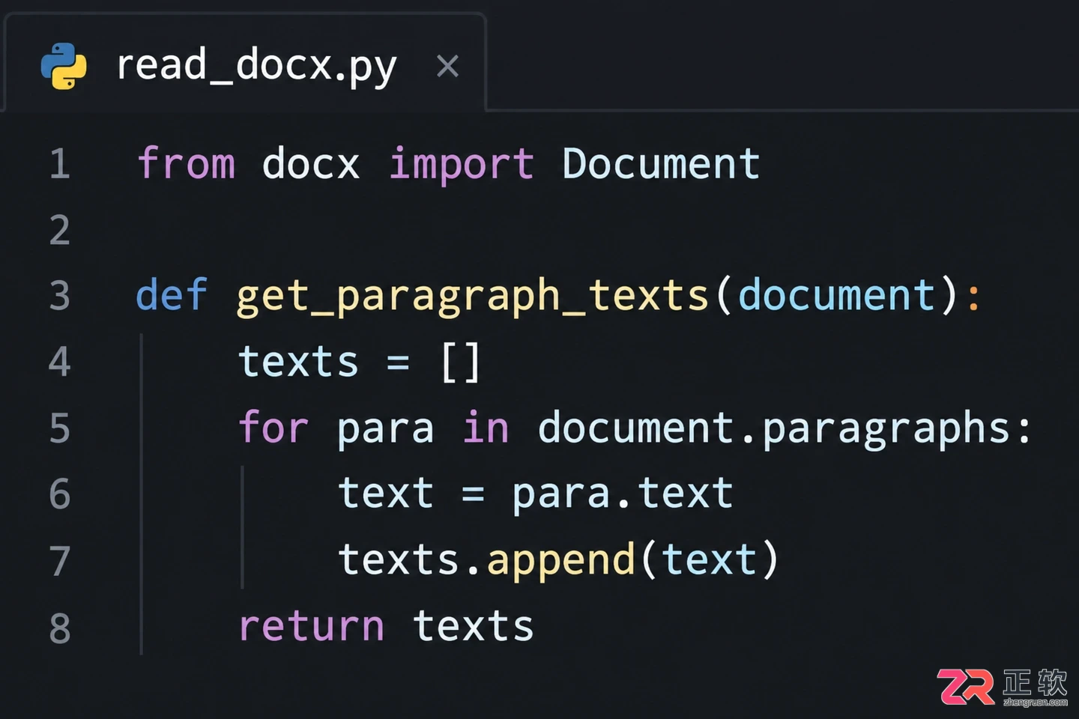Click 'document.paragraphs' on line 5
The width and height of the screenshot is (1079, 719).
coord(774,430)
